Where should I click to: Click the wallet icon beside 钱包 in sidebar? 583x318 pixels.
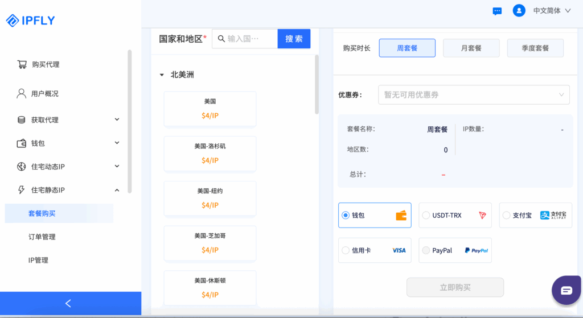pyautogui.click(x=21, y=143)
